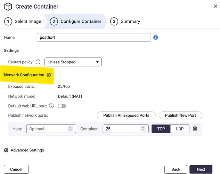Adjust the Host port stepper arrows

click(x=70, y=129)
